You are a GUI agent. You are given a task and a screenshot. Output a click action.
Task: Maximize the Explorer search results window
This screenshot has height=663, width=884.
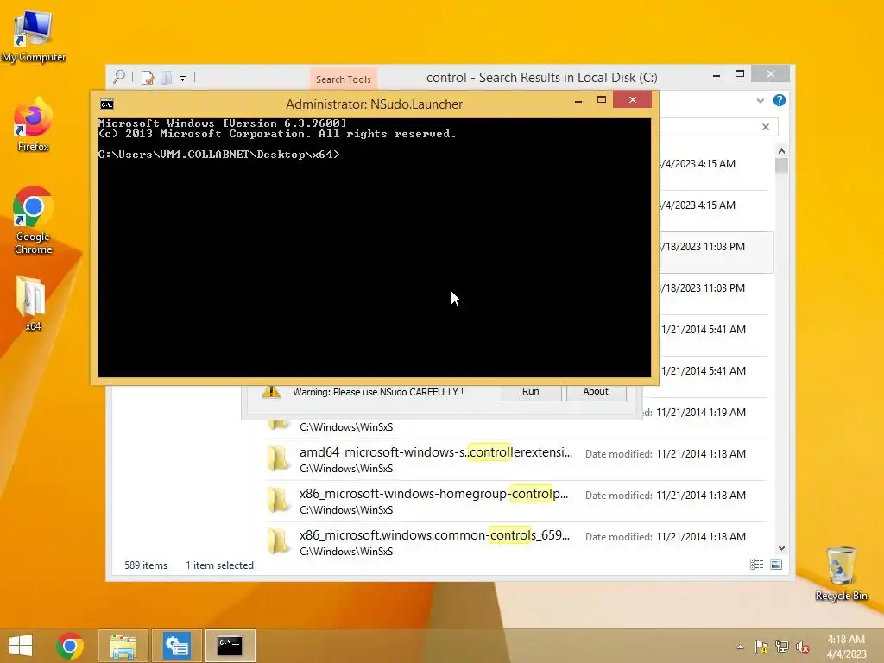[x=740, y=74]
